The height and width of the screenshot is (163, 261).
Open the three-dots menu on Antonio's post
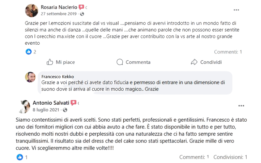click(241, 106)
